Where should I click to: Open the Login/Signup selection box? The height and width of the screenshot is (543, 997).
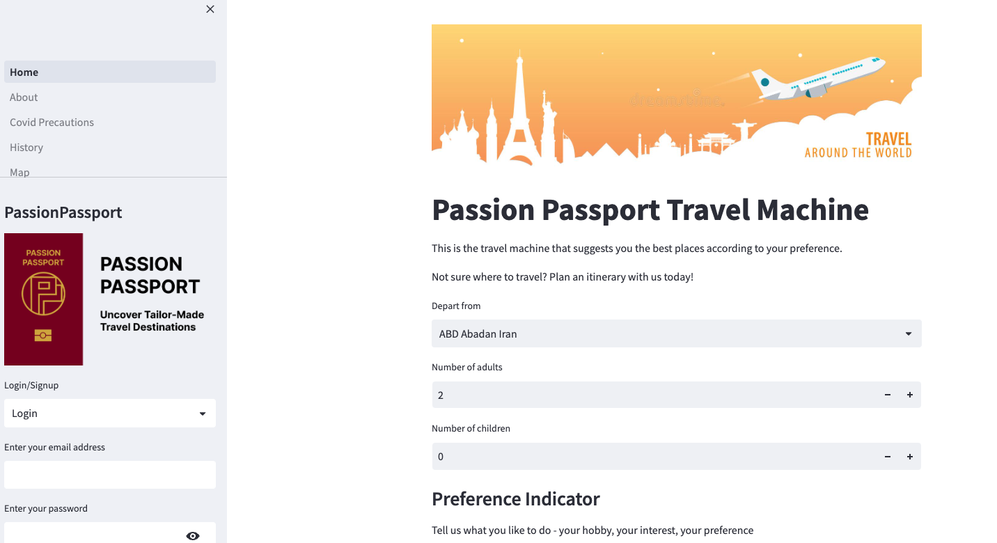coord(110,413)
